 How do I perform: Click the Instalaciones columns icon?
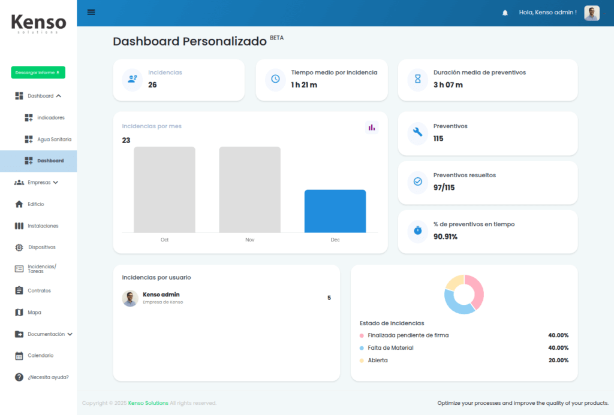point(19,226)
